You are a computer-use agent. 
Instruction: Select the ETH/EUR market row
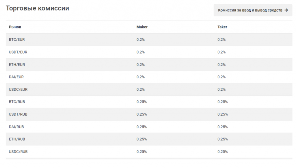pyautogui.click(x=17, y=65)
